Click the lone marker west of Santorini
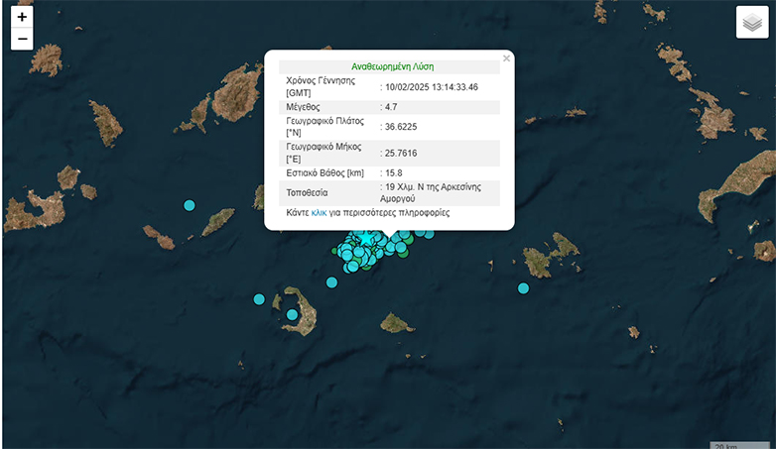This screenshot has height=449, width=776. tap(259, 298)
